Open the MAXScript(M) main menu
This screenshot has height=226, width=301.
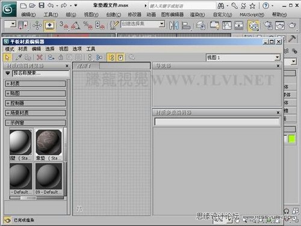point(252,14)
